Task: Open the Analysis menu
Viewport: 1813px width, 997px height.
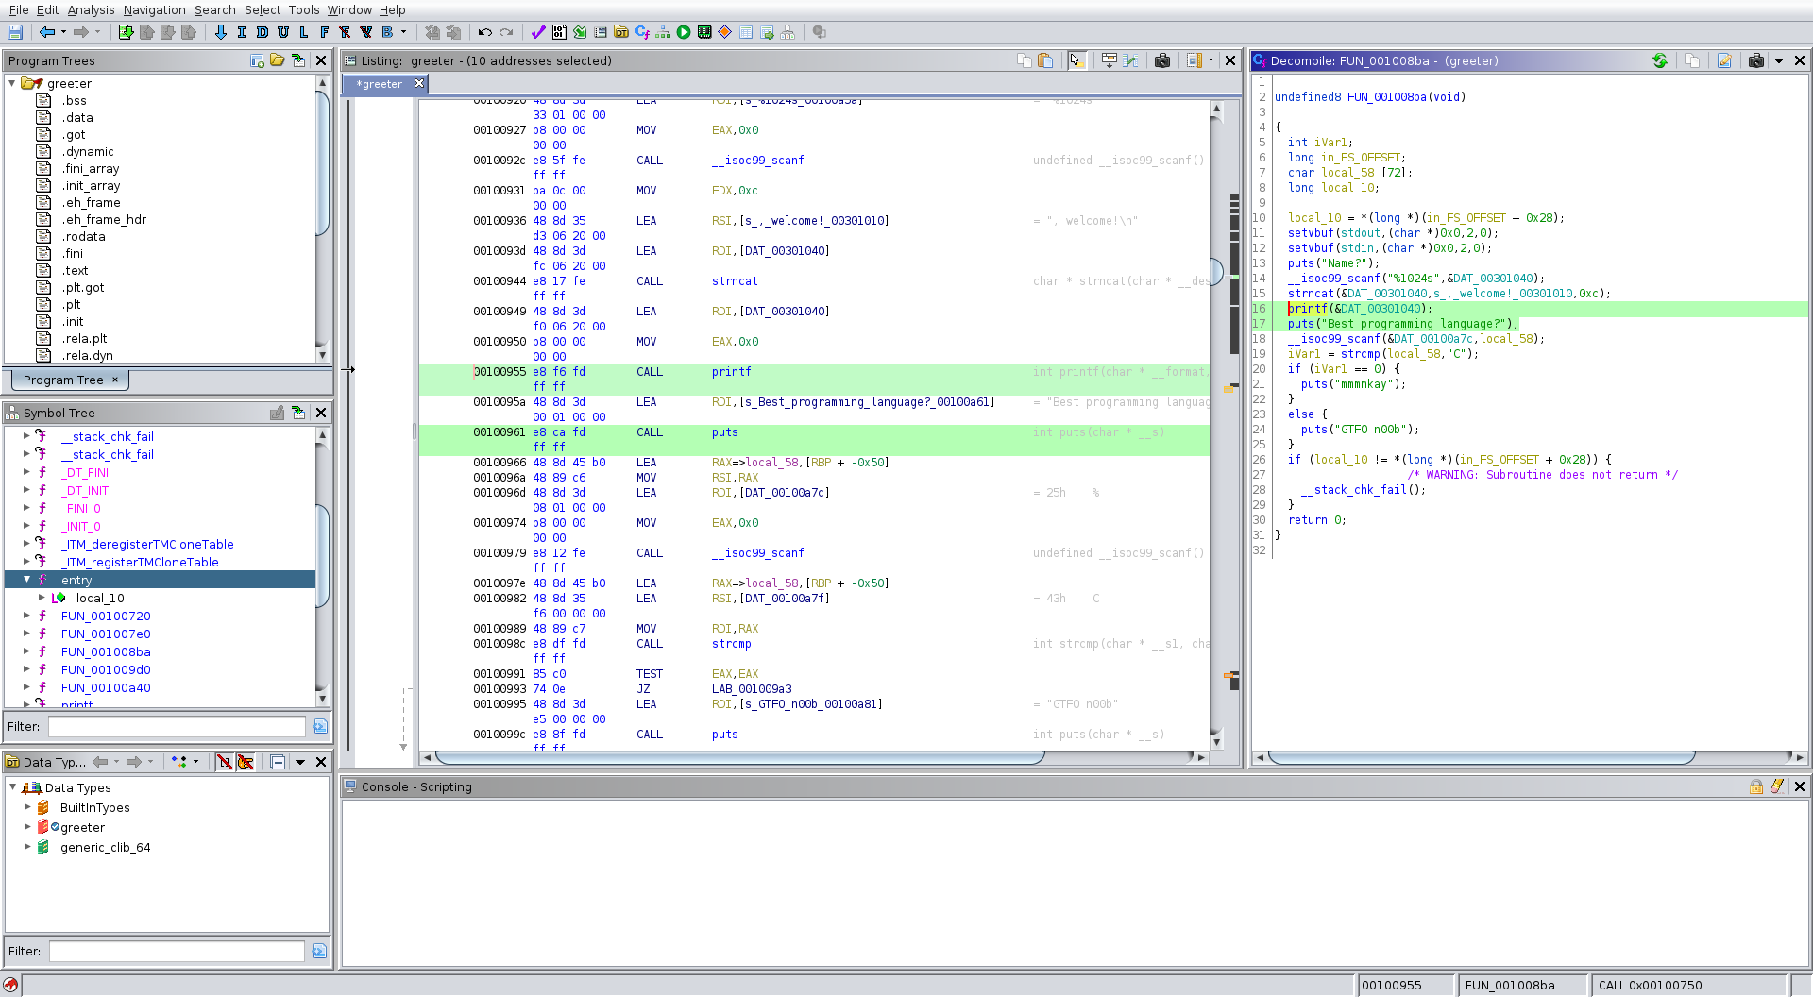Action: click(x=91, y=9)
